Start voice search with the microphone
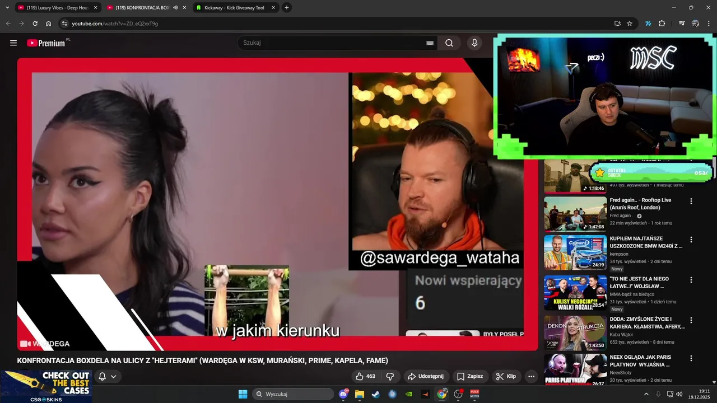 click(x=474, y=43)
